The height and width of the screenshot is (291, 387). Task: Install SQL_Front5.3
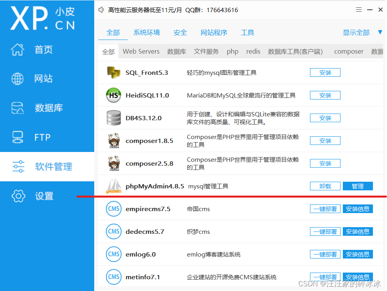[325, 72]
